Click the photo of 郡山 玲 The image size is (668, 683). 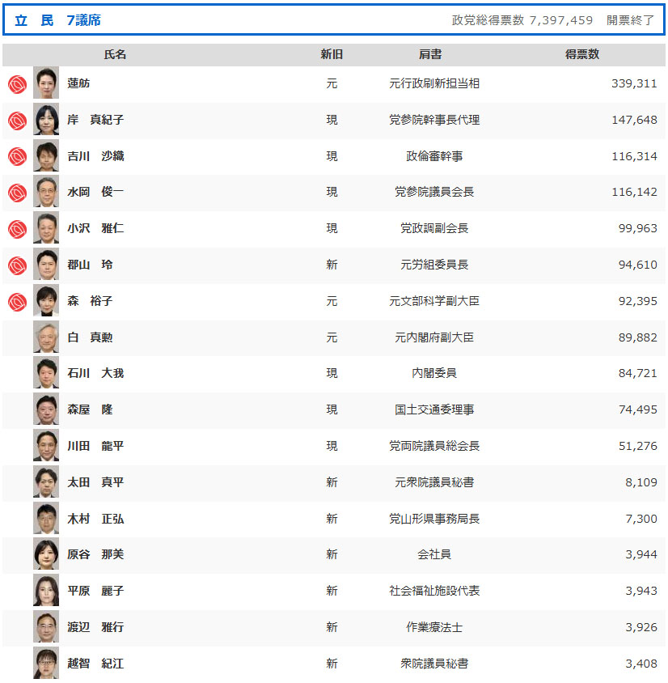tap(46, 265)
